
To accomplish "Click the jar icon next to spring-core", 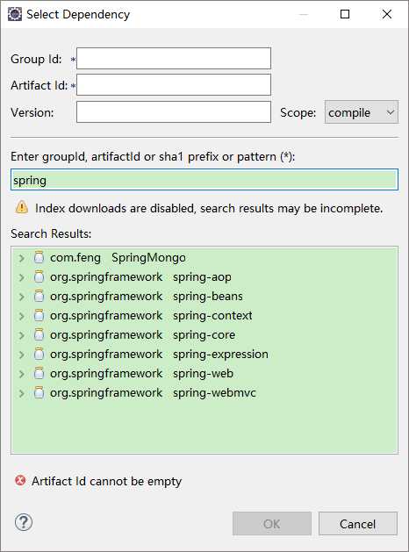I will [39, 334].
